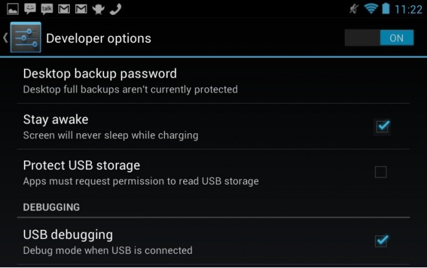Tap the 11:22 clock in status bar
The width and height of the screenshot is (427, 268).
pos(408,10)
